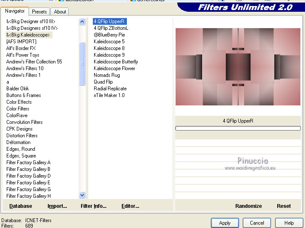This screenshot has height=228, width=305.
Task: Select the [AFS IMPORT] category
Action: 21,42
